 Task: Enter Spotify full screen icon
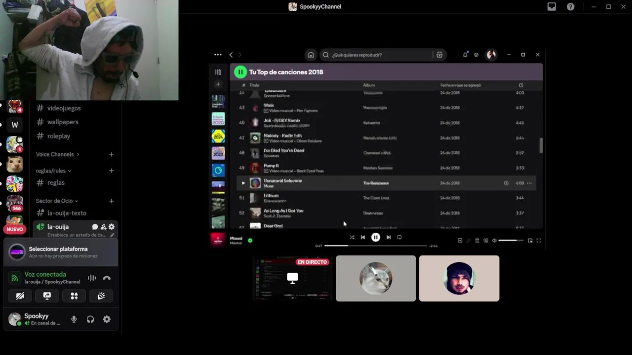tap(539, 241)
